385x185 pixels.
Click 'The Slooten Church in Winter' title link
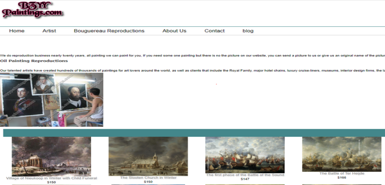click(148, 177)
